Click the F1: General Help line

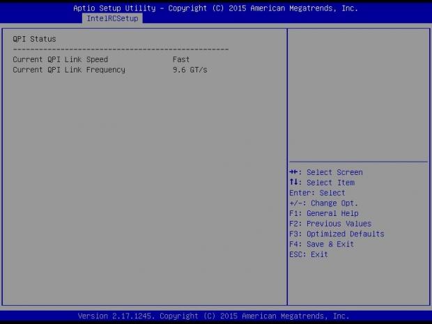click(x=324, y=213)
